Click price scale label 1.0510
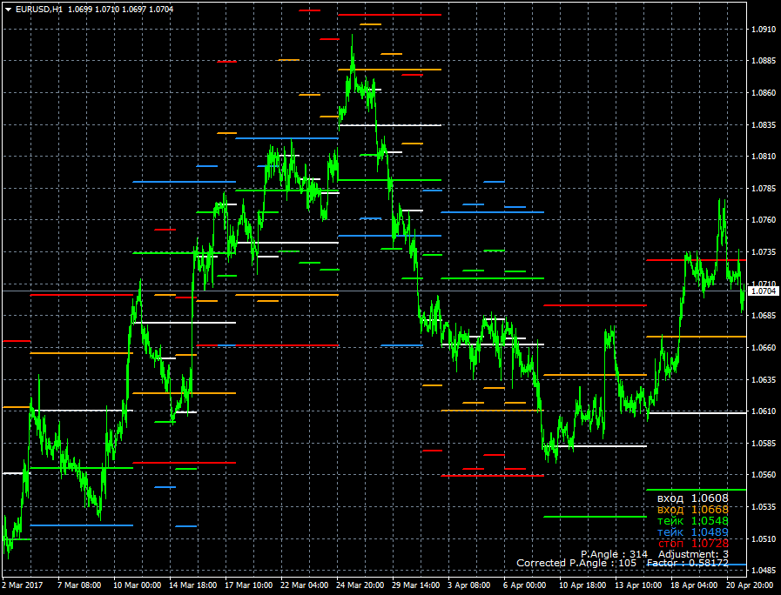The width and height of the screenshot is (781, 595). coord(764,538)
